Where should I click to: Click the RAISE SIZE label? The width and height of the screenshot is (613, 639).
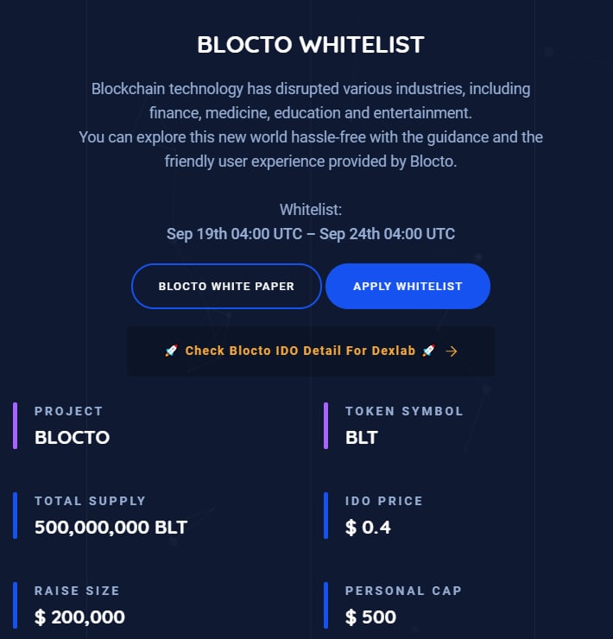pos(77,591)
